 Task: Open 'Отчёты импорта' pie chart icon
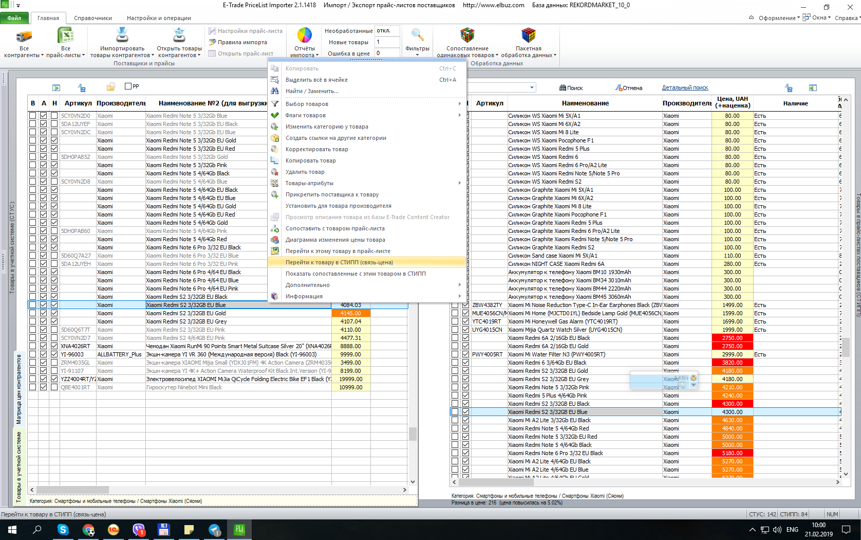point(305,35)
